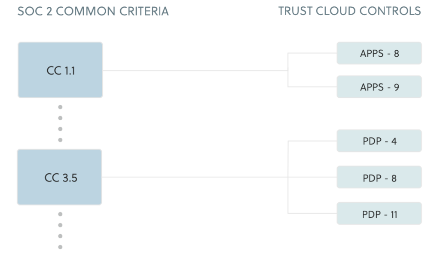Select the CC 3.5 criteria box

pyautogui.click(x=60, y=177)
